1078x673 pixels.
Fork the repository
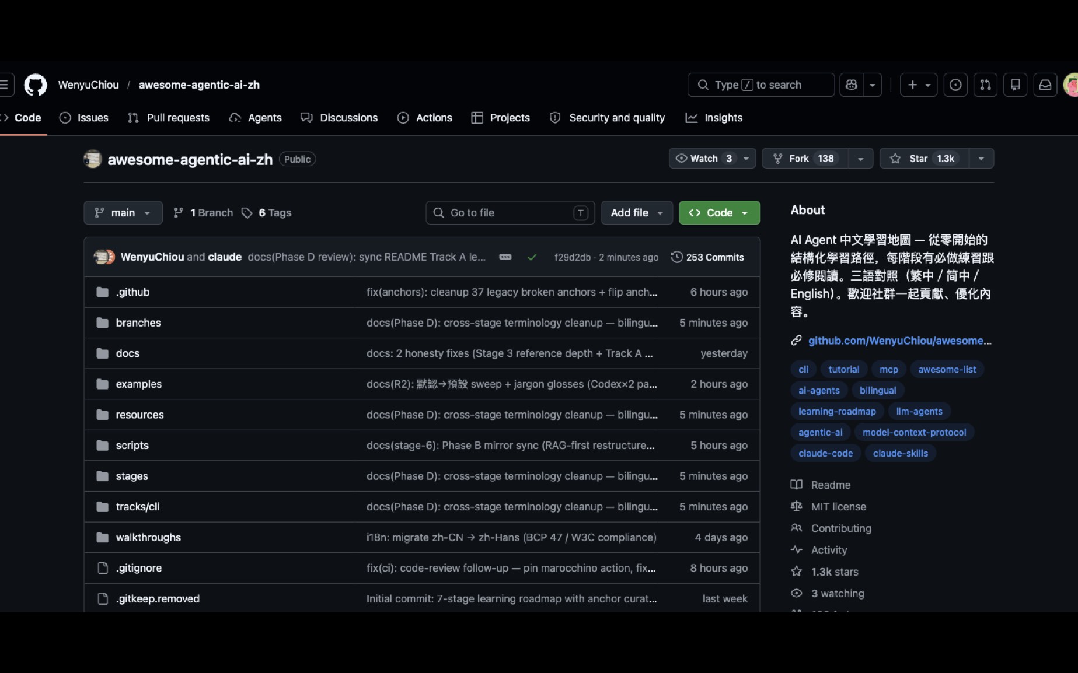pos(805,159)
